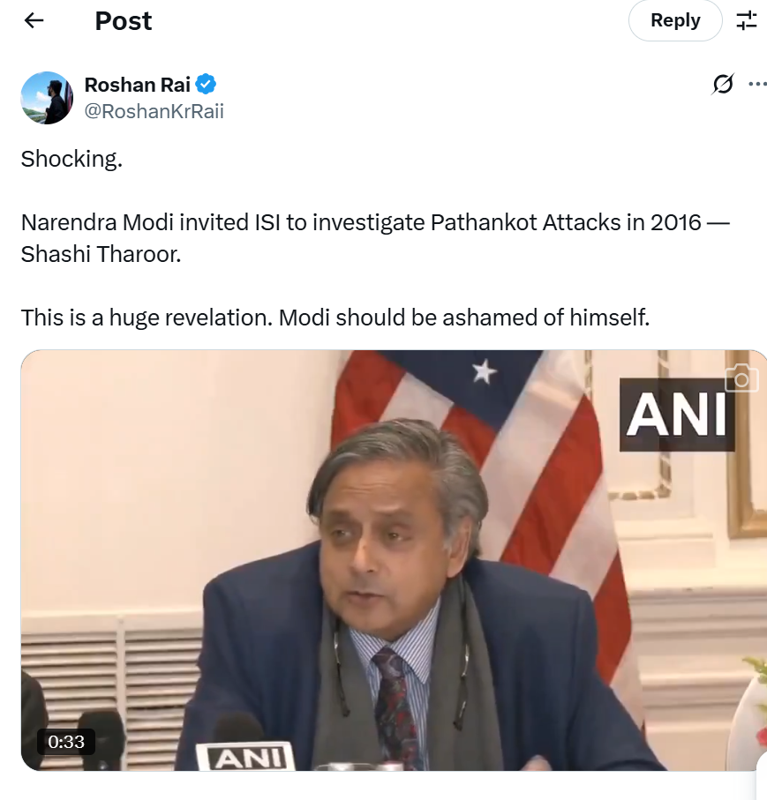
Task: Click the Roshan Rai display name
Action: [137, 85]
